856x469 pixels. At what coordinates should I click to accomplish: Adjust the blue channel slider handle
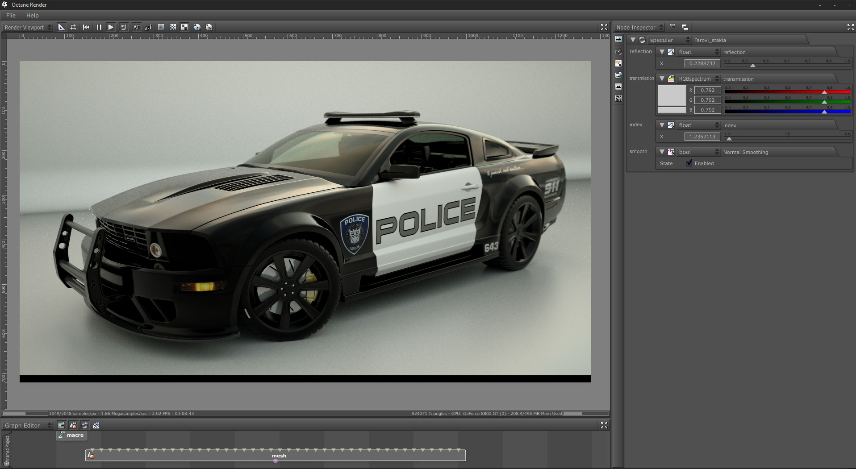point(824,112)
